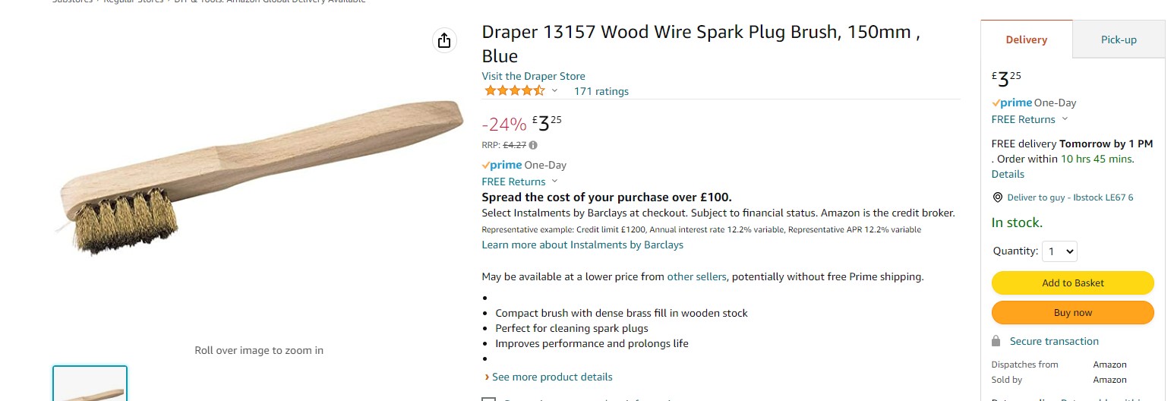
Task: Learn more about Instalments by Barclays
Action: pos(582,245)
